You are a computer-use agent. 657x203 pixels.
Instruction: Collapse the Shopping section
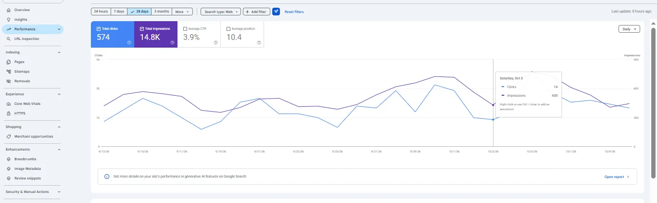(59, 127)
